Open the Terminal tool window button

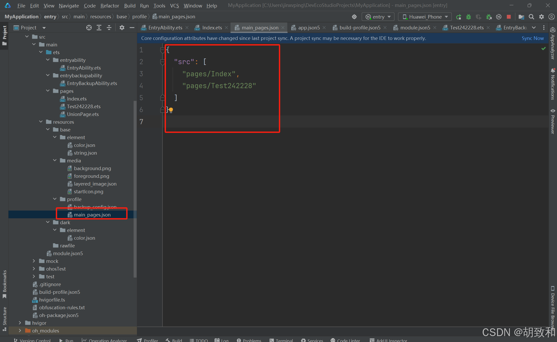281,340
